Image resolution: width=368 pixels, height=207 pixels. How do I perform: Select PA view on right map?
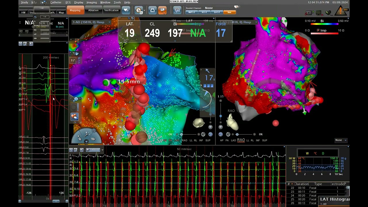coord(227,140)
